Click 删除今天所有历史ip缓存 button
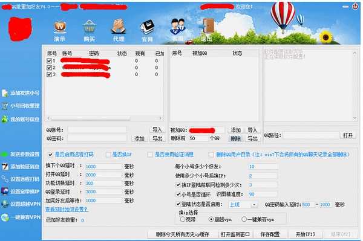 coord(183,234)
